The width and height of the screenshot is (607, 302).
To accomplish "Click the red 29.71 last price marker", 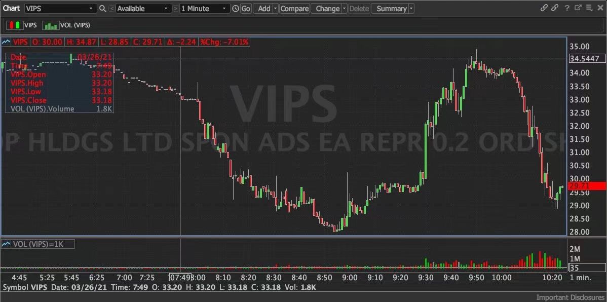I will (x=587, y=186).
